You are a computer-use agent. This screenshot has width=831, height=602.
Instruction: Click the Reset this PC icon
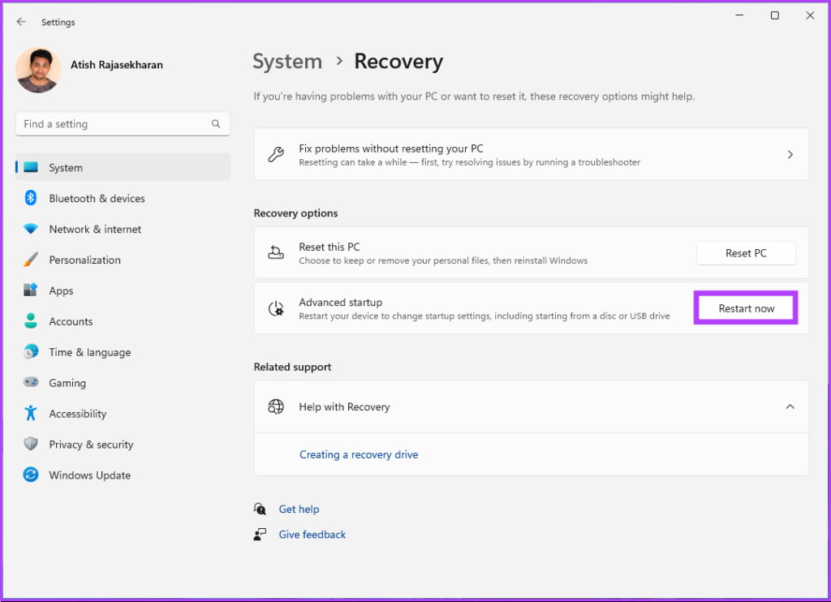coord(276,253)
